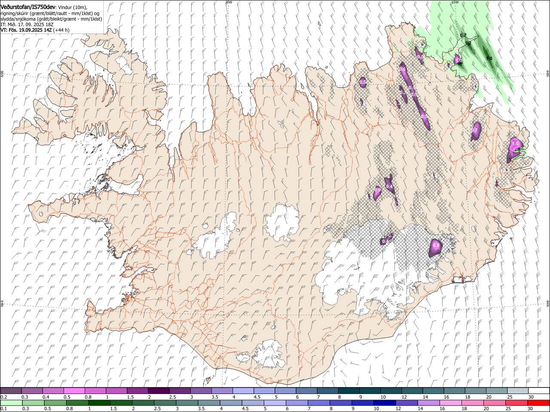Pick the upper scale 0.5–0.8 bright pink swatch
Image resolution: width=550 pixels, height=412 pixels.
tap(74, 391)
